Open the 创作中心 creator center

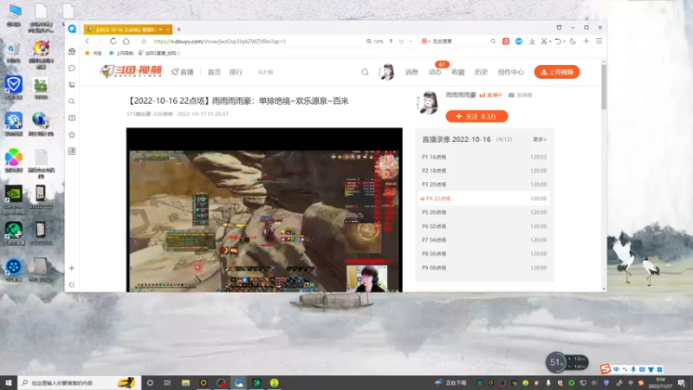tap(510, 72)
